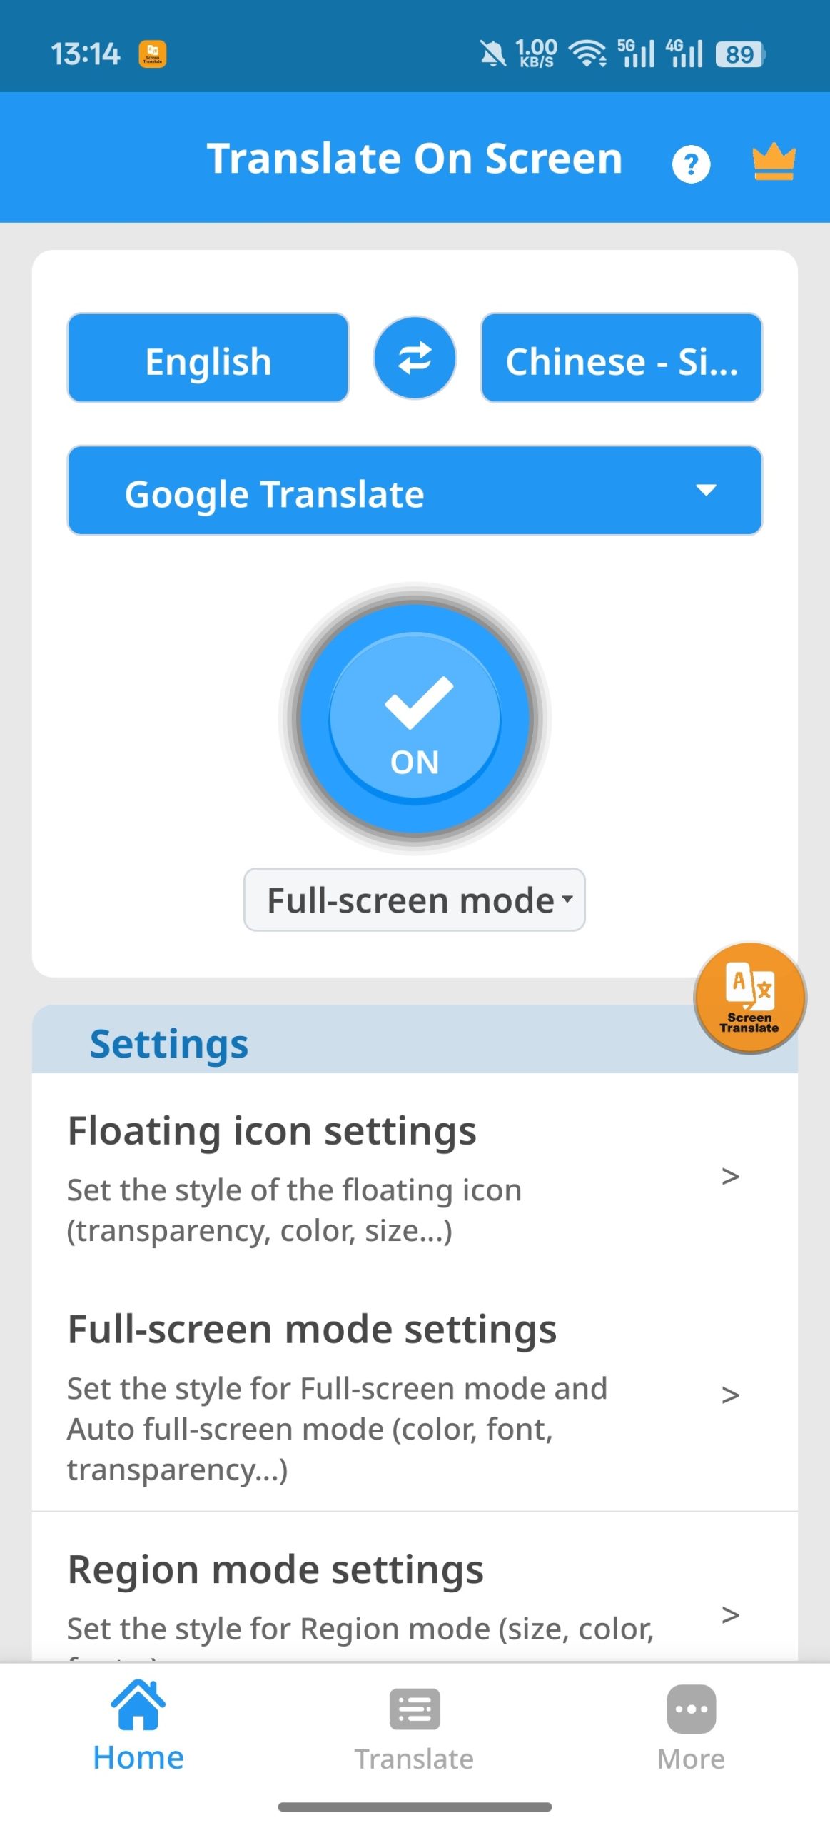Tap the Translate tab icon

tap(415, 1709)
